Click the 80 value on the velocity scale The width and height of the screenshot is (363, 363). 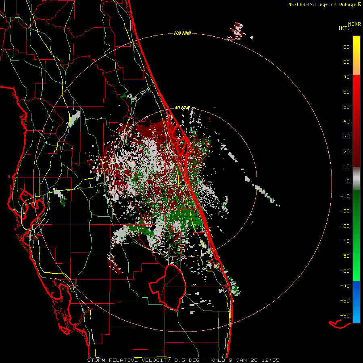(x=346, y=62)
